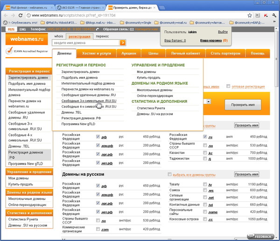Submit domain search with orange arrow button
Screen dimensions: 280x241
point(122,43)
